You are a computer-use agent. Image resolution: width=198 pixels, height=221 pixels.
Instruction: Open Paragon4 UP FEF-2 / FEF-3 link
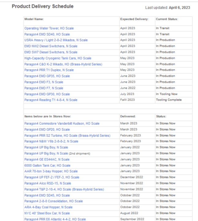point(51,177)
